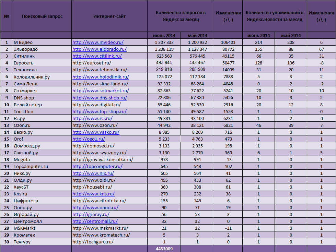Click the topcomputer.ru link
This screenshot has width=336, height=252.
(97, 166)
